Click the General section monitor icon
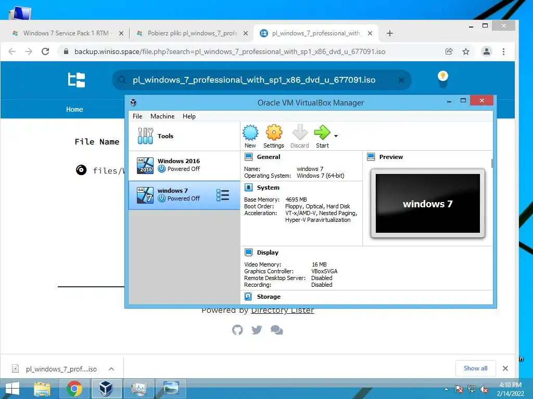Viewport: 533px width, 399px height. 248,157
